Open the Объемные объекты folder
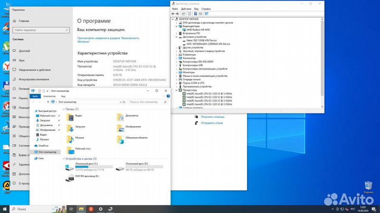Image resolution: width=380 pixels, height=213 pixels. click(132, 139)
